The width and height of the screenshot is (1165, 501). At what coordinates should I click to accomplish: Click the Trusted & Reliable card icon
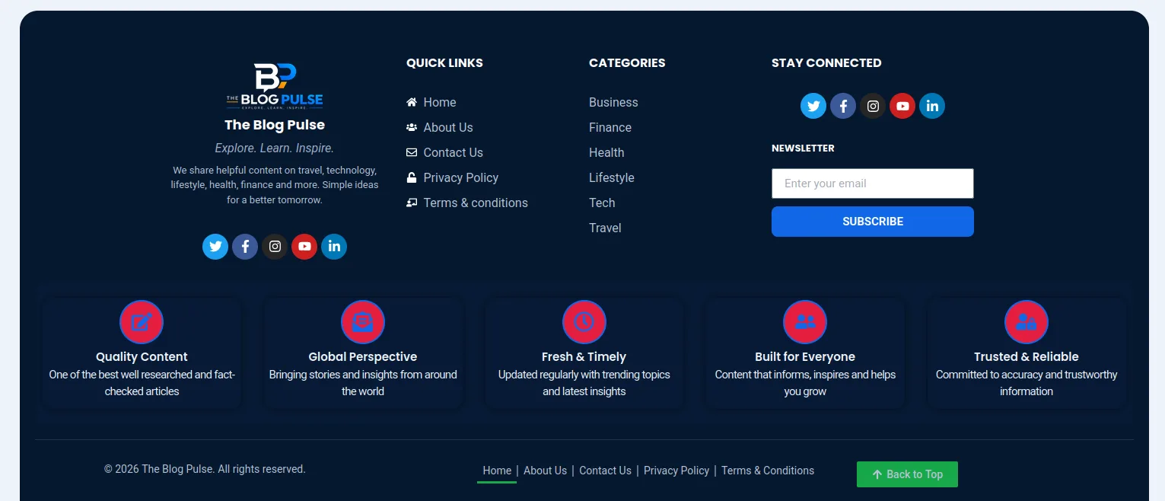[1027, 322]
